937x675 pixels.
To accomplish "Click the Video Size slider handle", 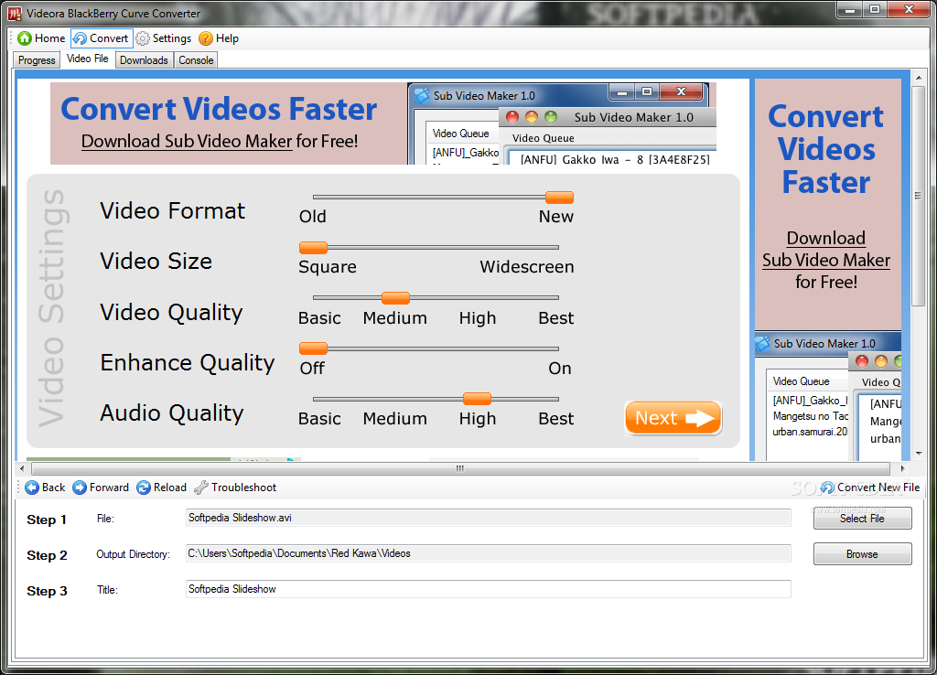I will (313, 247).
